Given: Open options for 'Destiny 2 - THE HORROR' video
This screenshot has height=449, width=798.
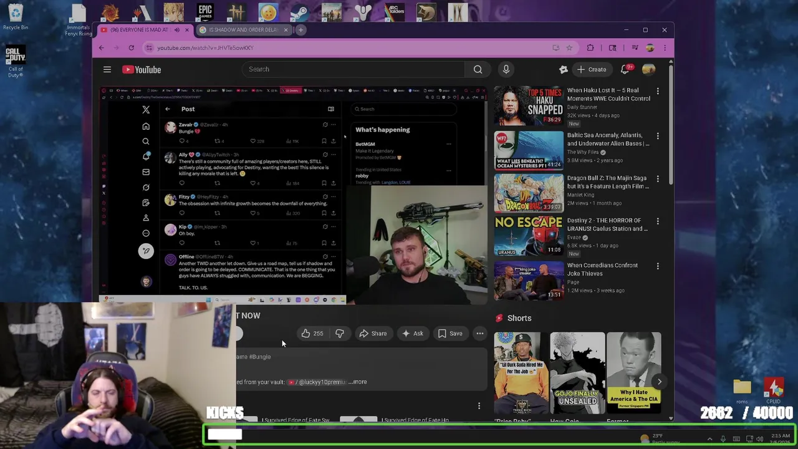Looking at the screenshot, I should tap(657, 222).
